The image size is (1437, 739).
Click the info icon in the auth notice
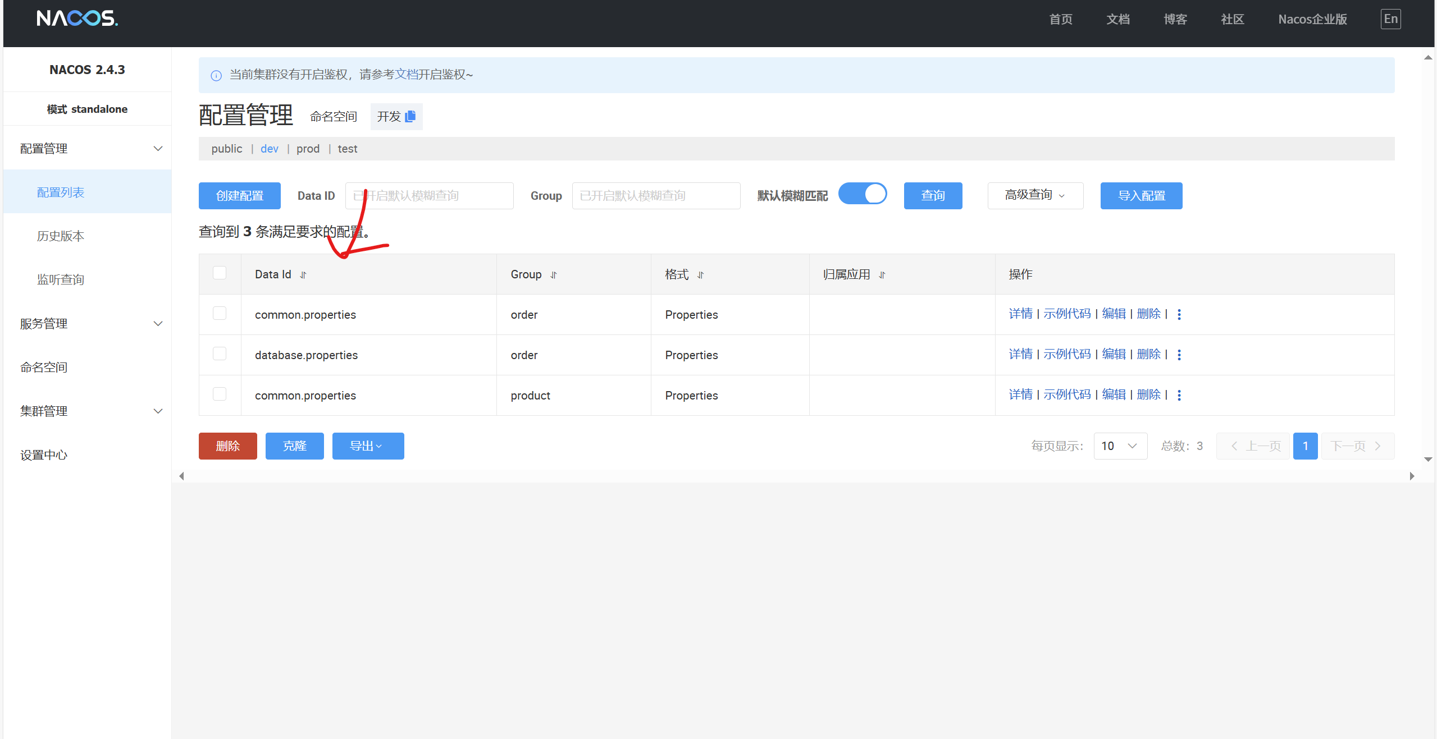click(216, 75)
